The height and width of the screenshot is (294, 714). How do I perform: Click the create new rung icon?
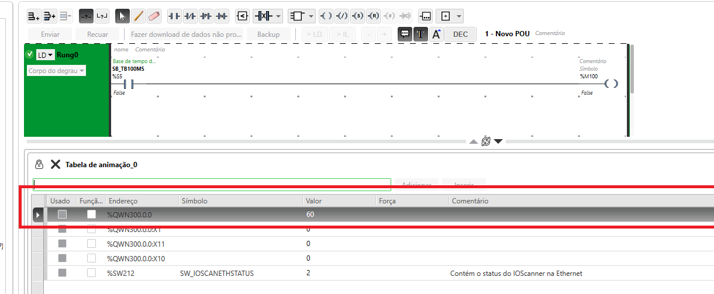(x=33, y=16)
